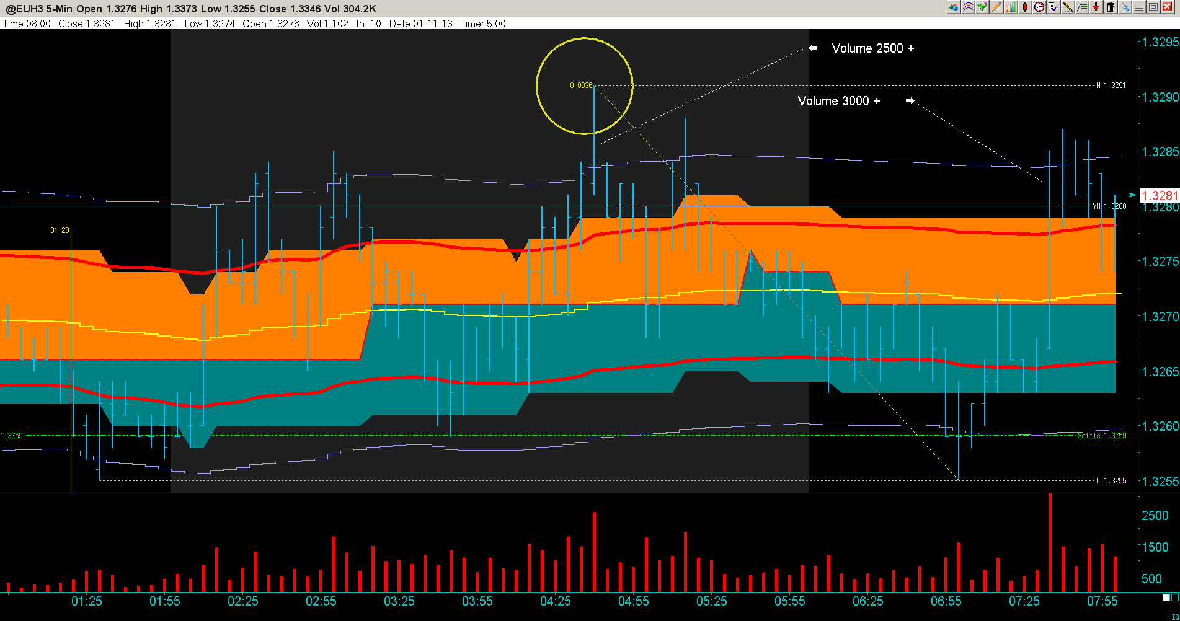This screenshot has height=621, width=1180.
Task: Click the 'L 1.3255' low label
Action: [1111, 481]
